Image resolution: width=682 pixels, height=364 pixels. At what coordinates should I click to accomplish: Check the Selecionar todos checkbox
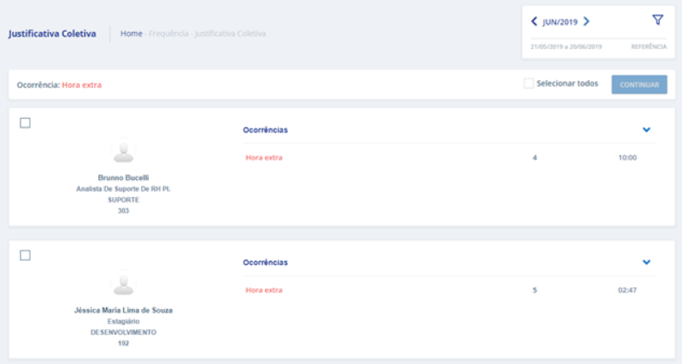(529, 84)
